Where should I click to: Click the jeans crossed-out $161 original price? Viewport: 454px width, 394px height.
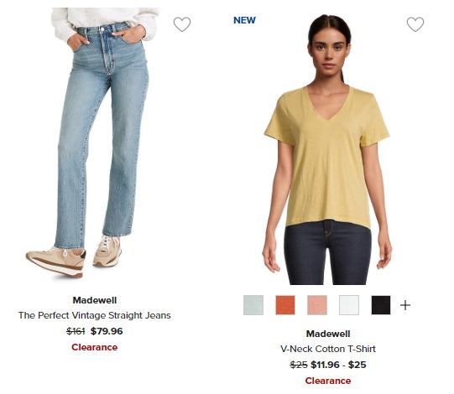click(x=76, y=331)
